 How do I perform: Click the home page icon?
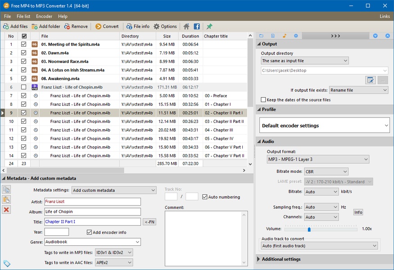(x=186, y=27)
